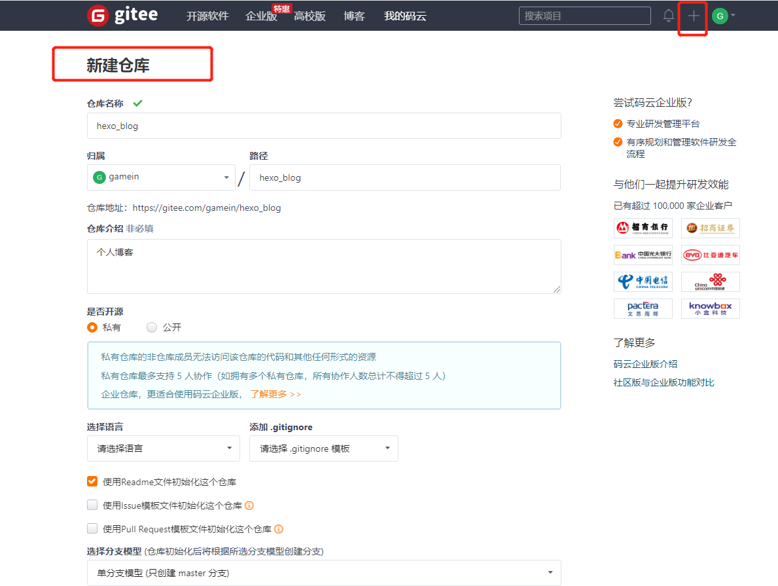
Task: Open the notification bell
Action: pos(668,16)
